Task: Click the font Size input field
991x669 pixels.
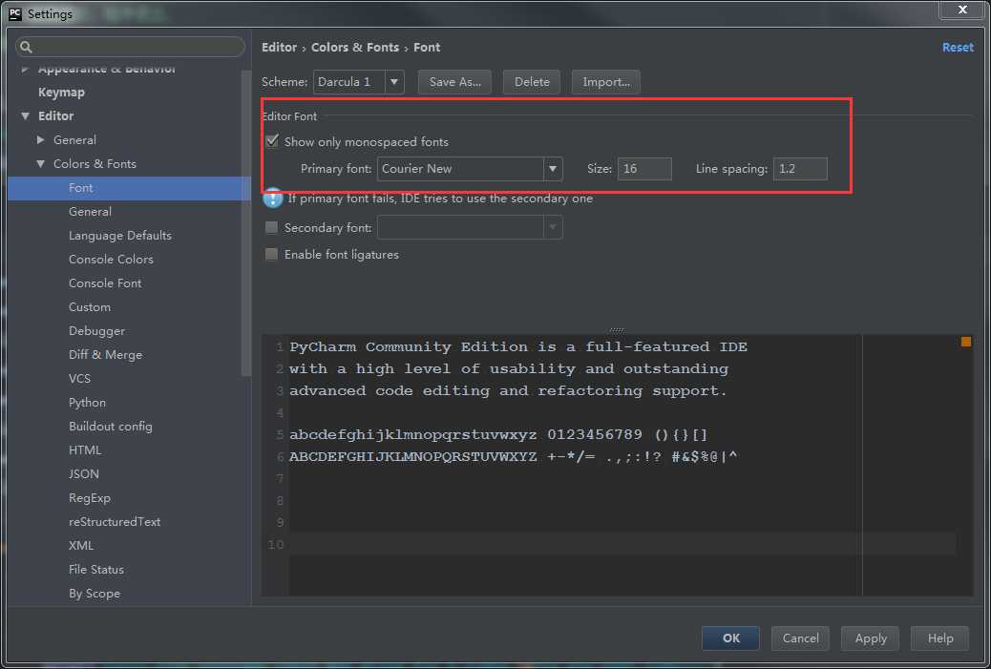Action: click(x=644, y=169)
